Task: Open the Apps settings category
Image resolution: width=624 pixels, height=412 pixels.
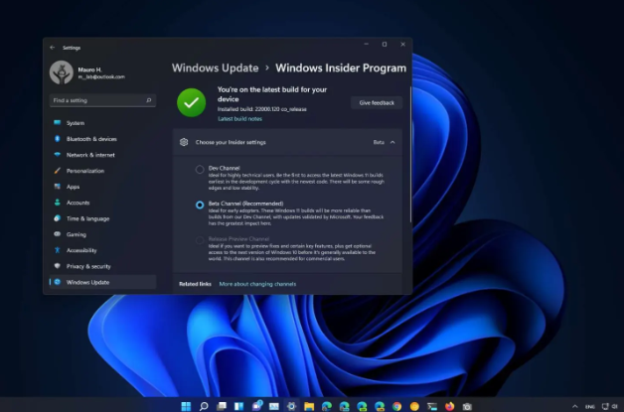Action: pyautogui.click(x=102, y=187)
